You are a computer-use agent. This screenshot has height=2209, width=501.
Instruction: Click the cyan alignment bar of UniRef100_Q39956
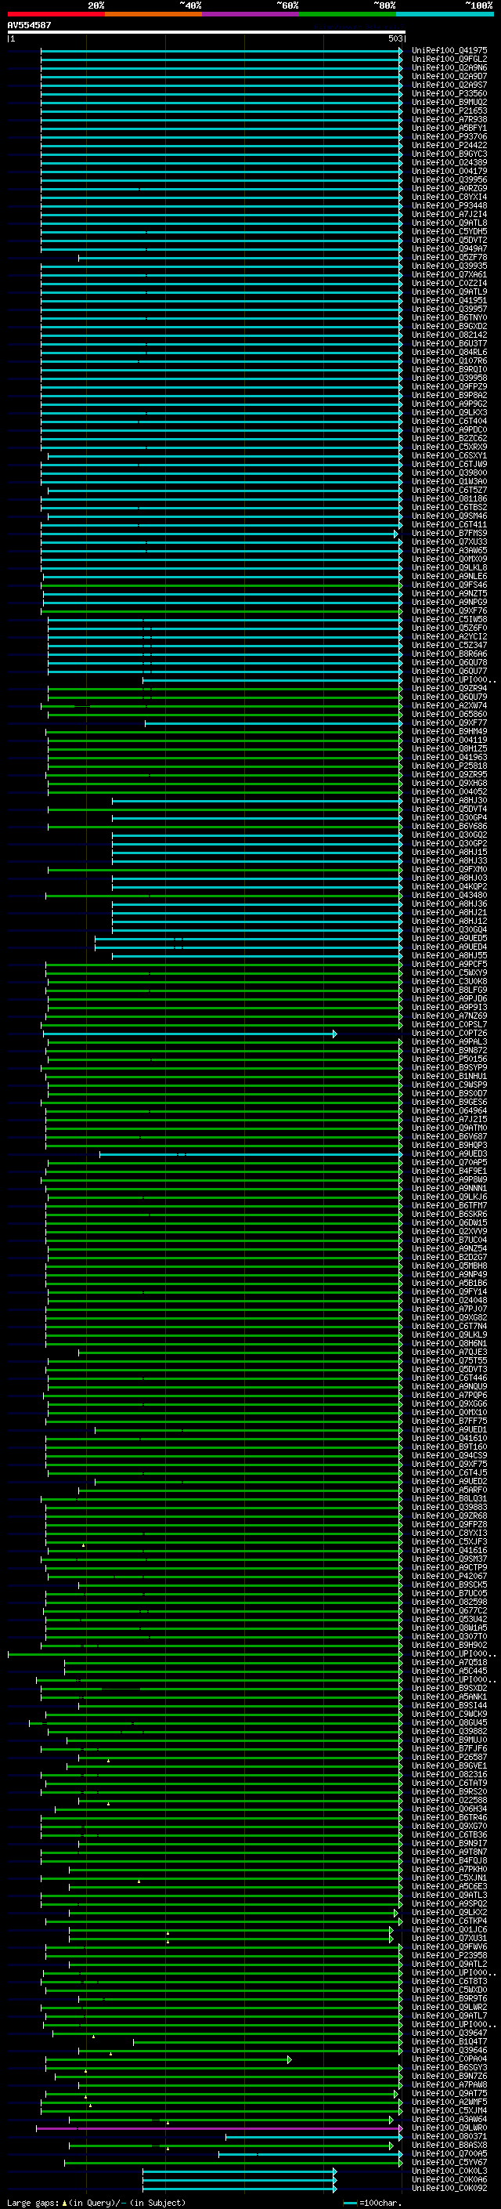coord(221,180)
